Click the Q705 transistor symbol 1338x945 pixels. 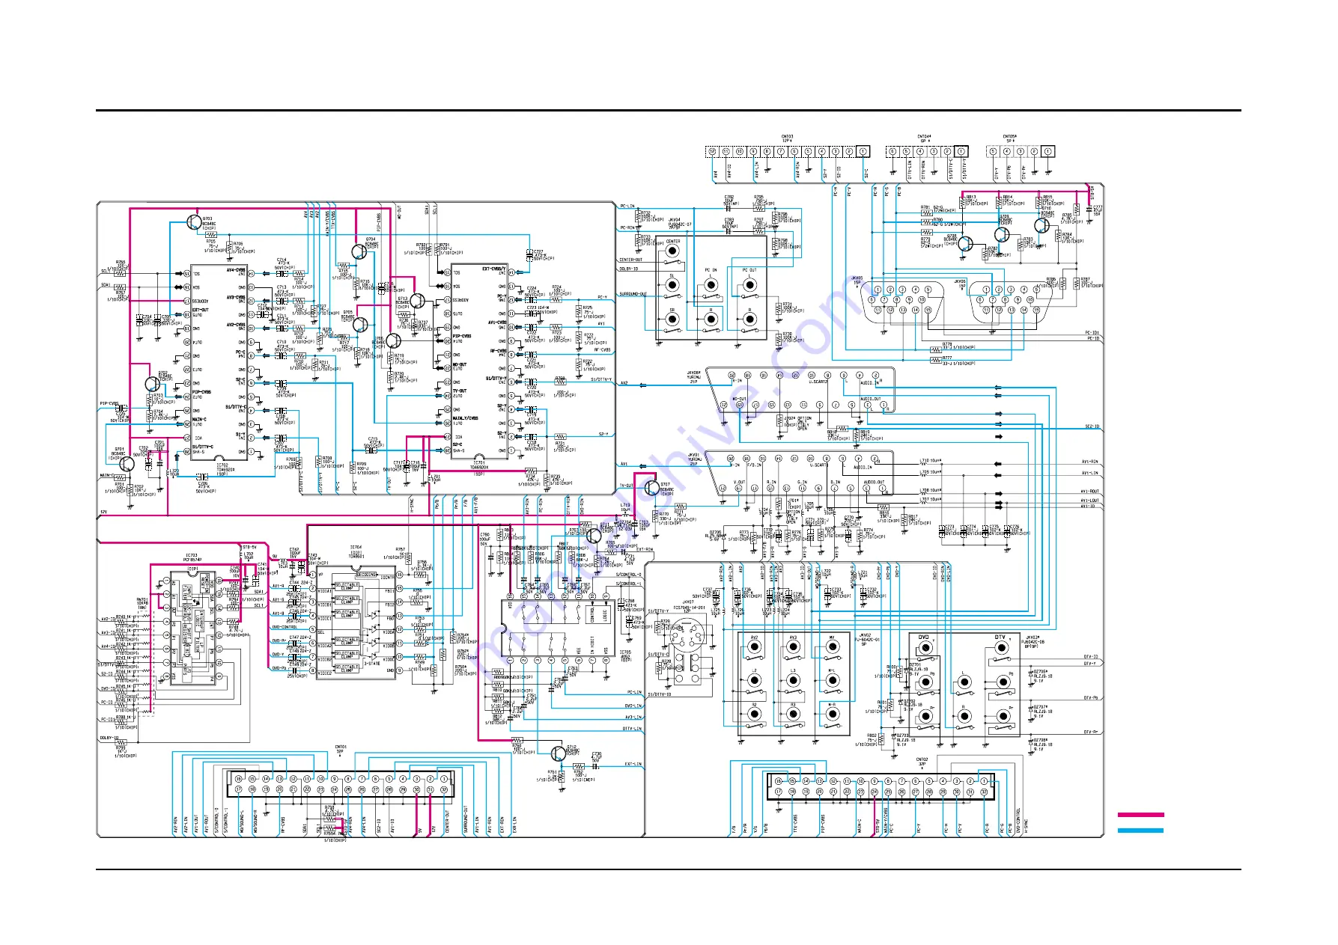[360, 325]
